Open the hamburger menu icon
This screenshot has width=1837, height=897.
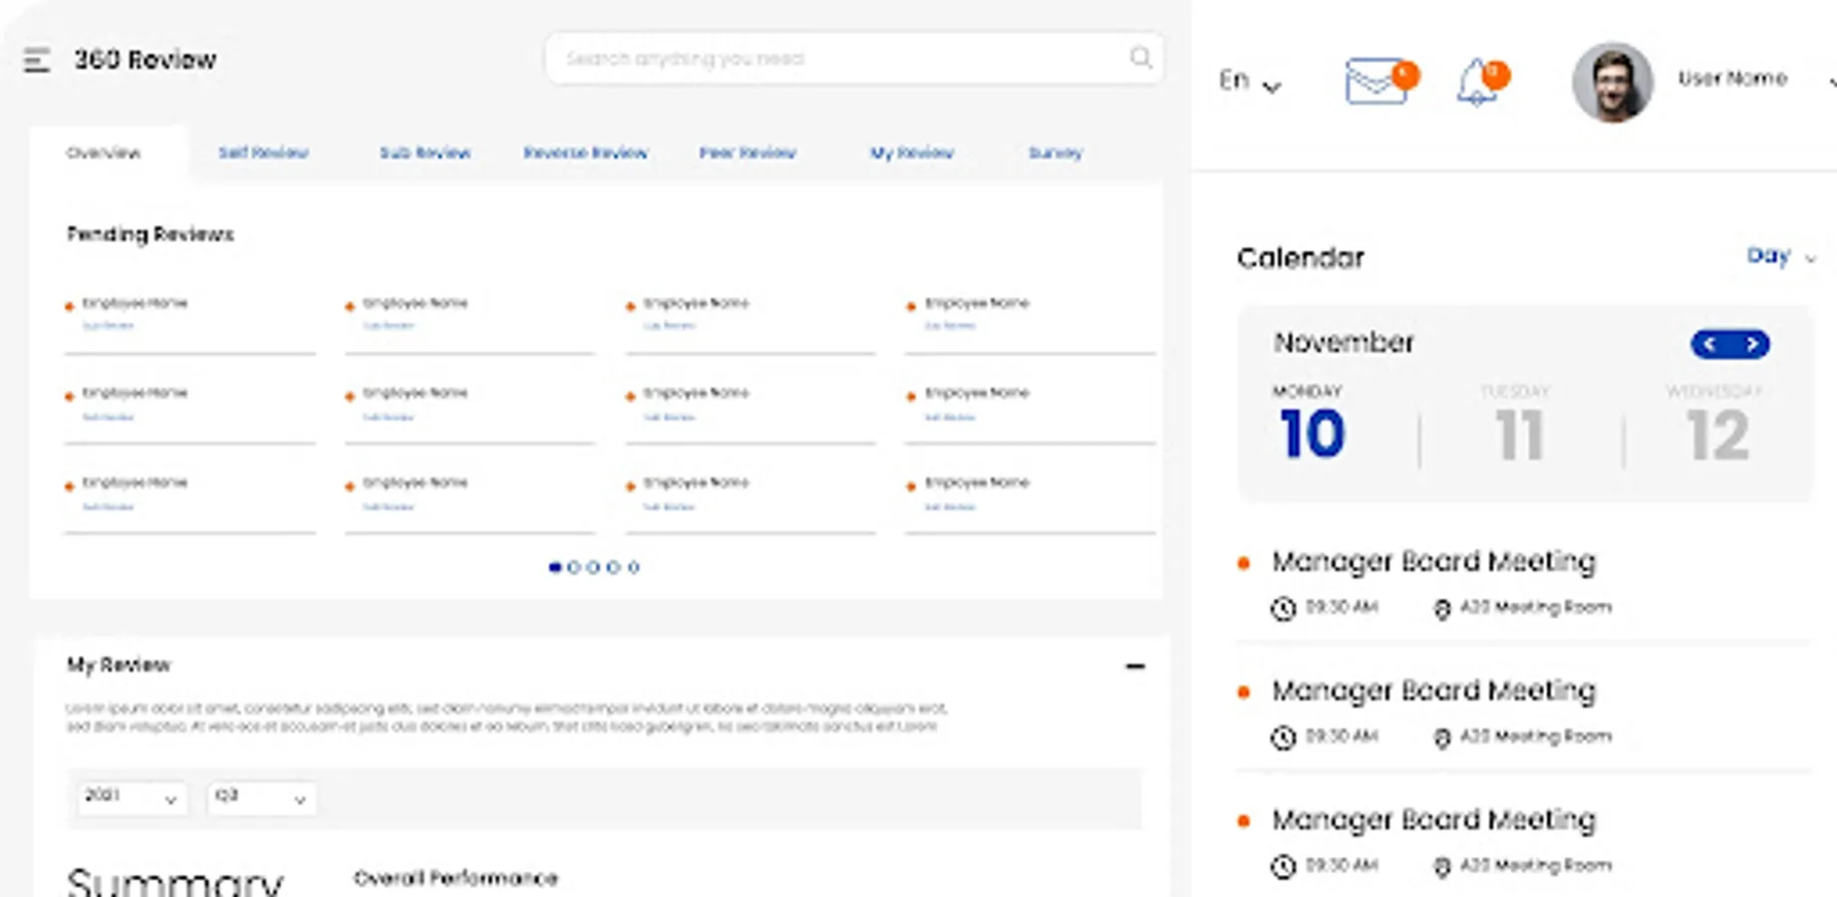(37, 61)
